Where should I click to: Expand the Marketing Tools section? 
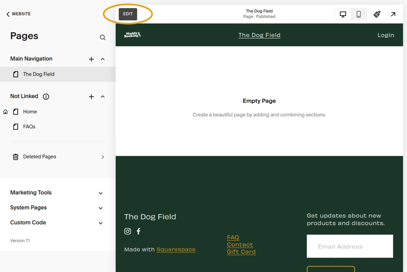100,193
